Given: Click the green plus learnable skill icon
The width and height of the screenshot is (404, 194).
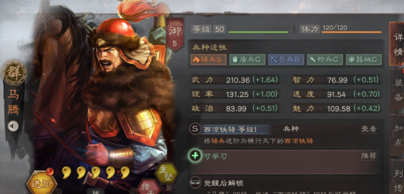Looking at the screenshot, I should 195,156.
